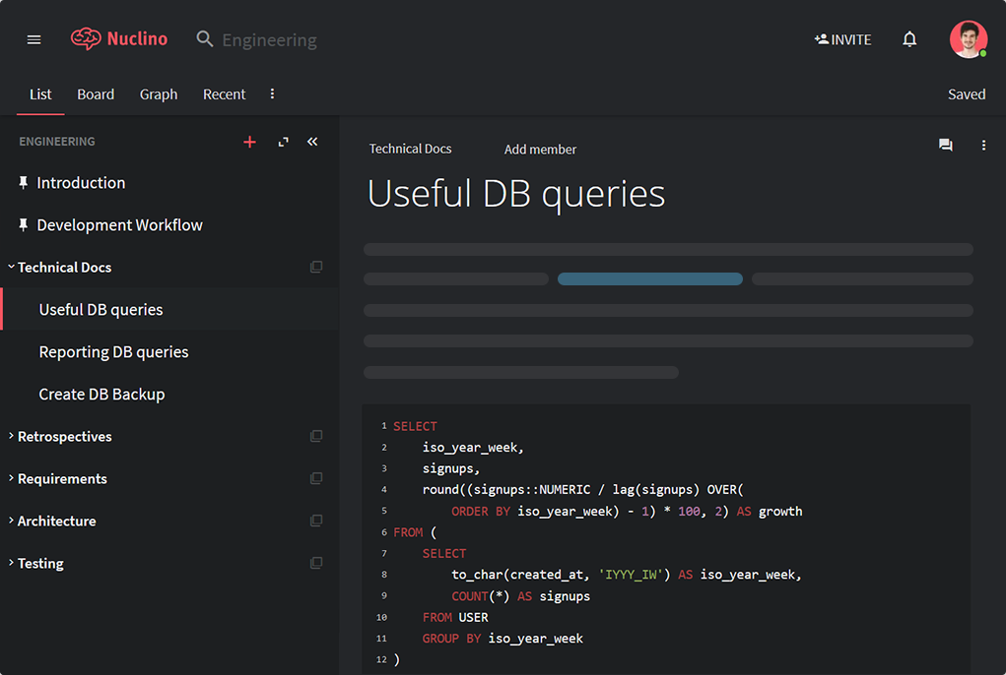1006x675 pixels.
Task: Click the Add member link
Action: [540, 150]
